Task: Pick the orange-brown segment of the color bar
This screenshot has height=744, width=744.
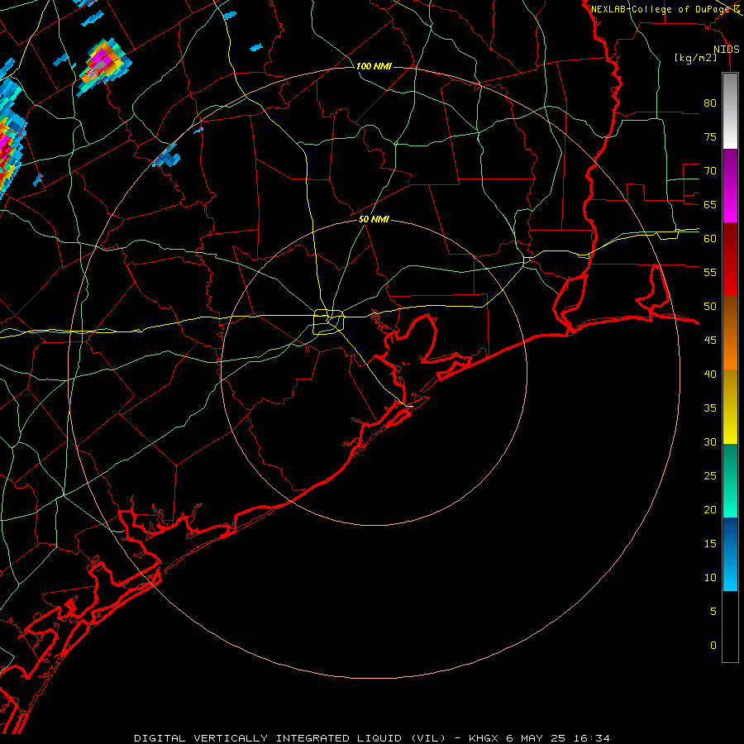Action: (x=730, y=332)
